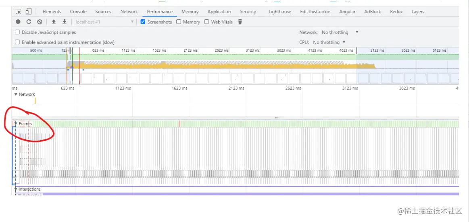Delete the profile using the trash icon
This screenshot has width=469, height=222.
(240, 21)
